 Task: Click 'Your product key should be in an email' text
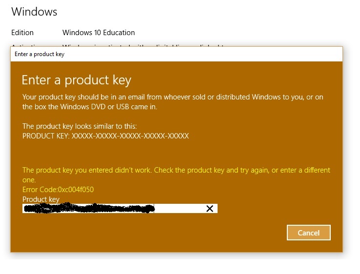pyautogui.click(x=173, y=102)
